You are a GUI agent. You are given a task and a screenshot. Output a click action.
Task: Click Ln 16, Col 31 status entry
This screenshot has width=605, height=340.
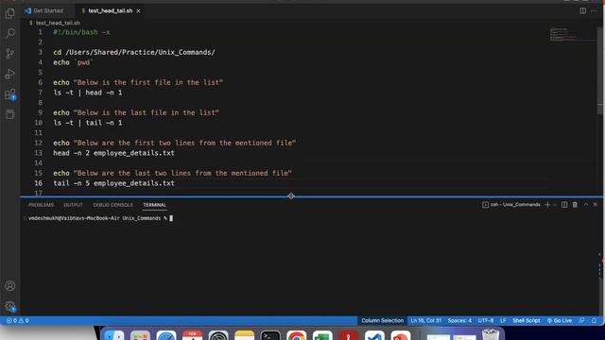point(426,321)
